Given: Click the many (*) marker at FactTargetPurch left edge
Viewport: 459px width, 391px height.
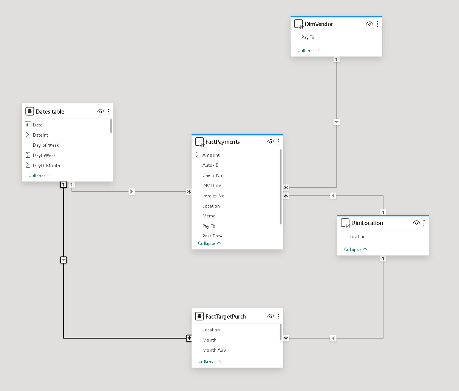Looking at the screenshot, I should coord(189,338).
